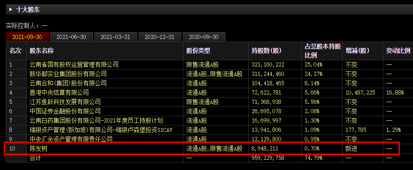413x170 pixels.
Task: Click the increase value 177,785
Action: coord(356,130)
